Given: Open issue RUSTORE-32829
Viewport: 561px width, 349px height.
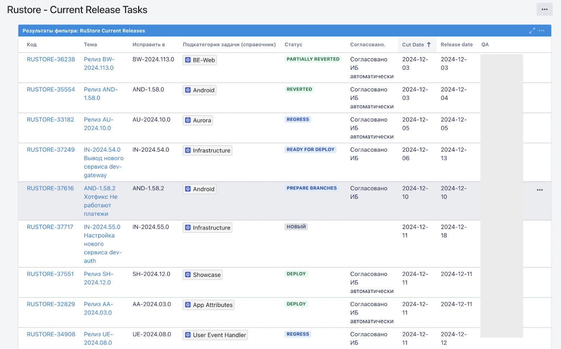Looking at the screenshot, I should click(x=51, y=304).
